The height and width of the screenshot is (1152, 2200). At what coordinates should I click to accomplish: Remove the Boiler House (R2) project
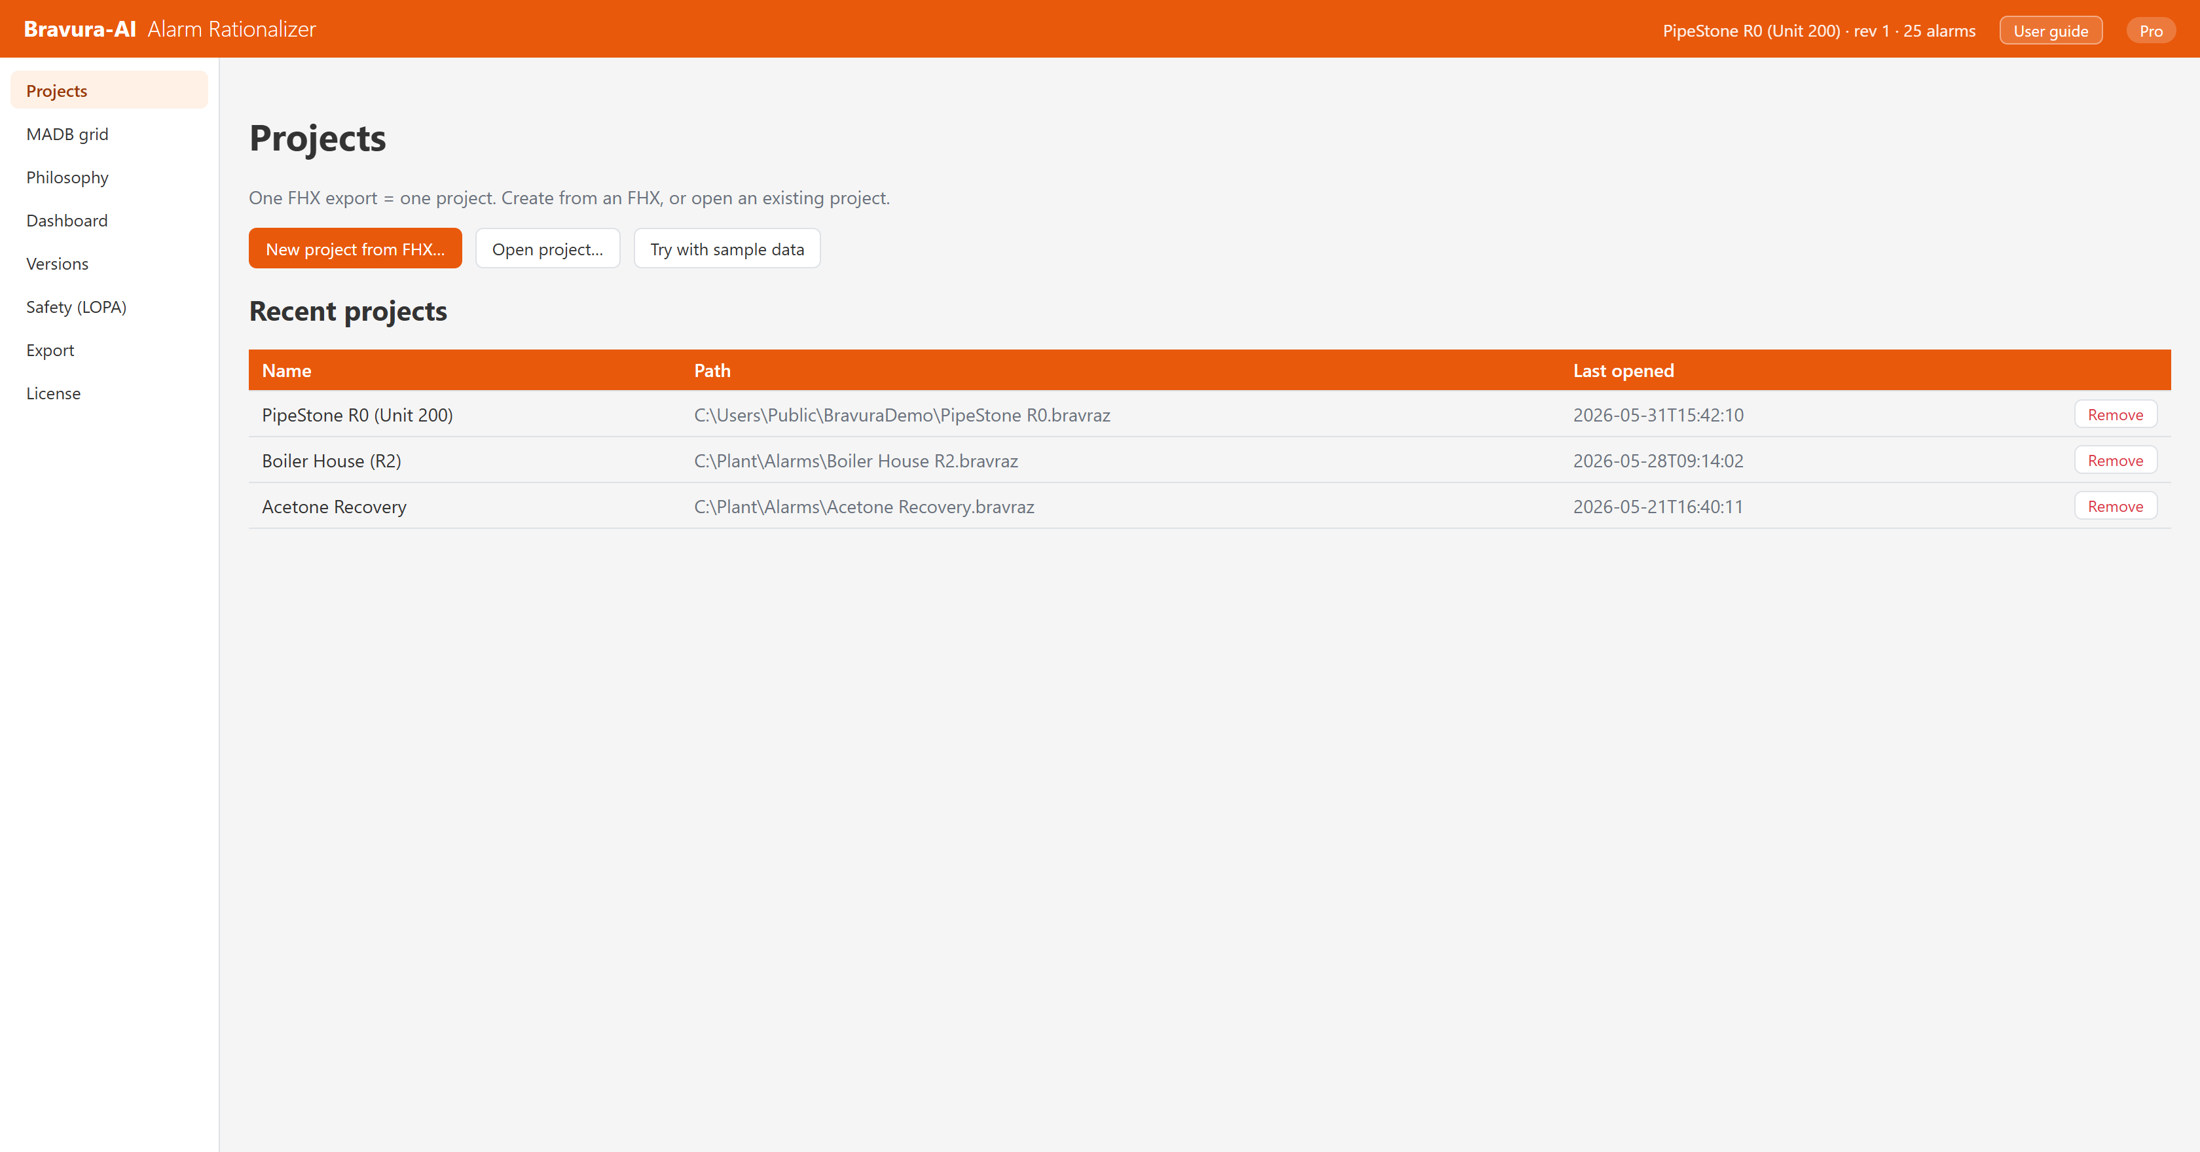pyautogui.click(x=2116, y=460)
